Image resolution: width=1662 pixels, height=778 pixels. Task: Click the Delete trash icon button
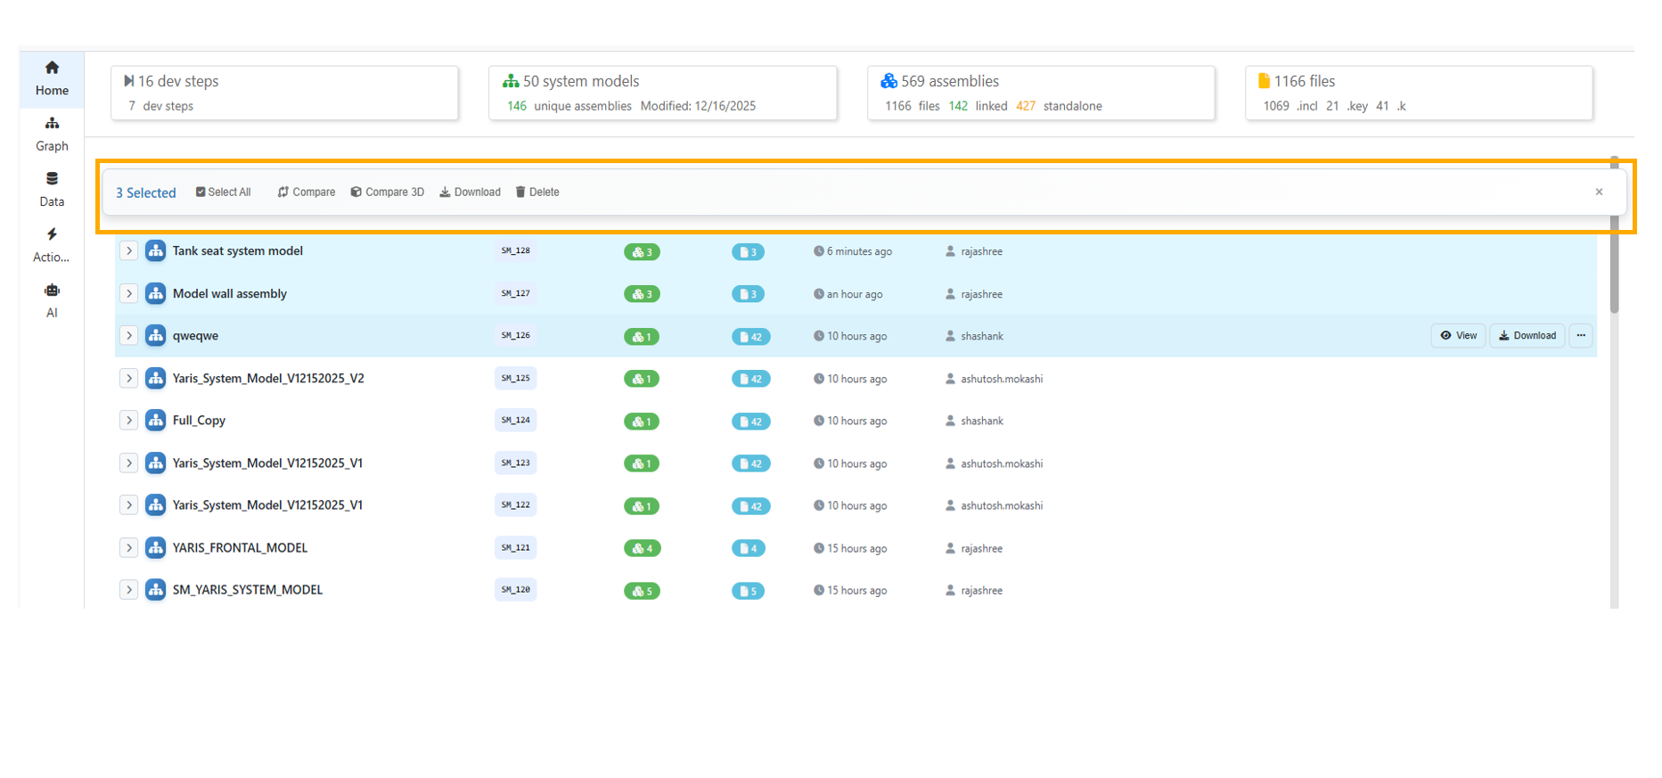pyautogui.click(x=537, y=192)
